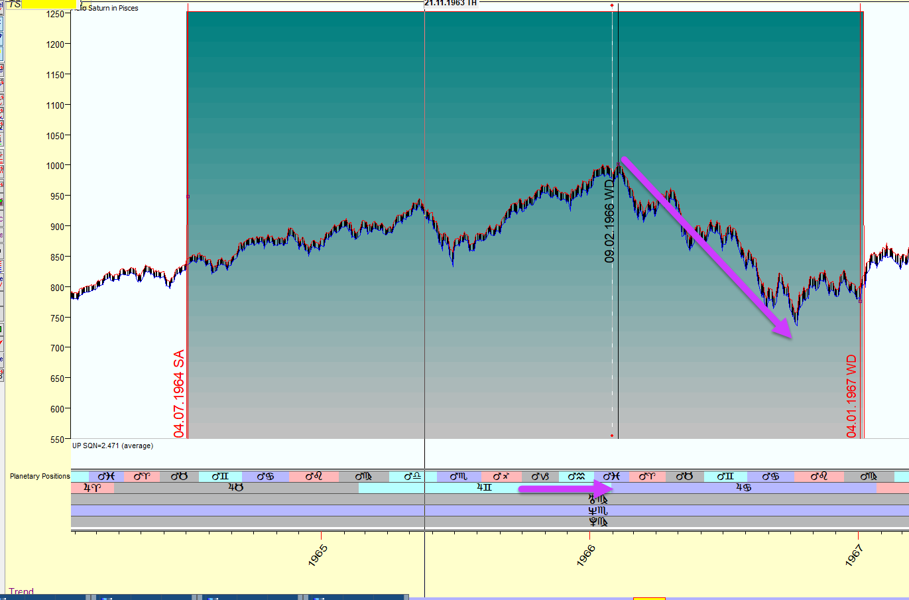Click the 1000 price axis label
This screenshot has height=600, width=909.
coord(55,166)
